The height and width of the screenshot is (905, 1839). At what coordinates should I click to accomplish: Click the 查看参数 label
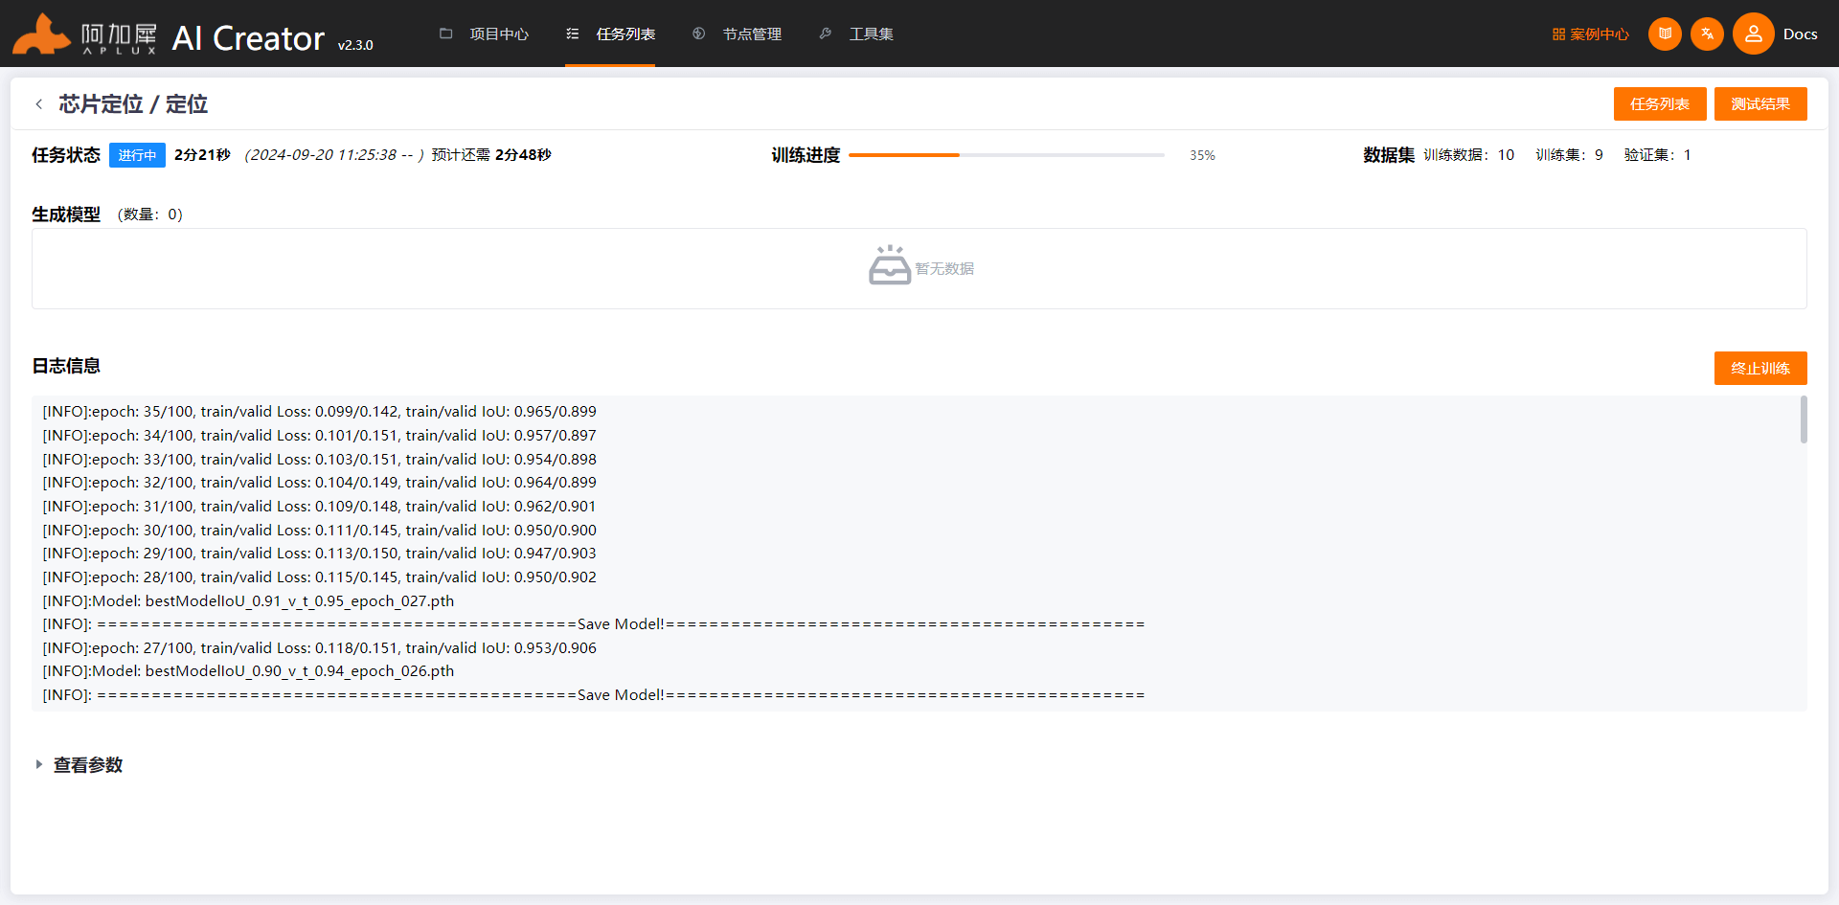pyautogui.click(x=88, y=764)
